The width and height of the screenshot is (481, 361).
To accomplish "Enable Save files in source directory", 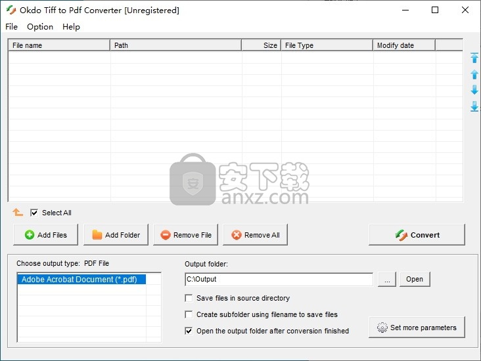I will tap(189, 298).
